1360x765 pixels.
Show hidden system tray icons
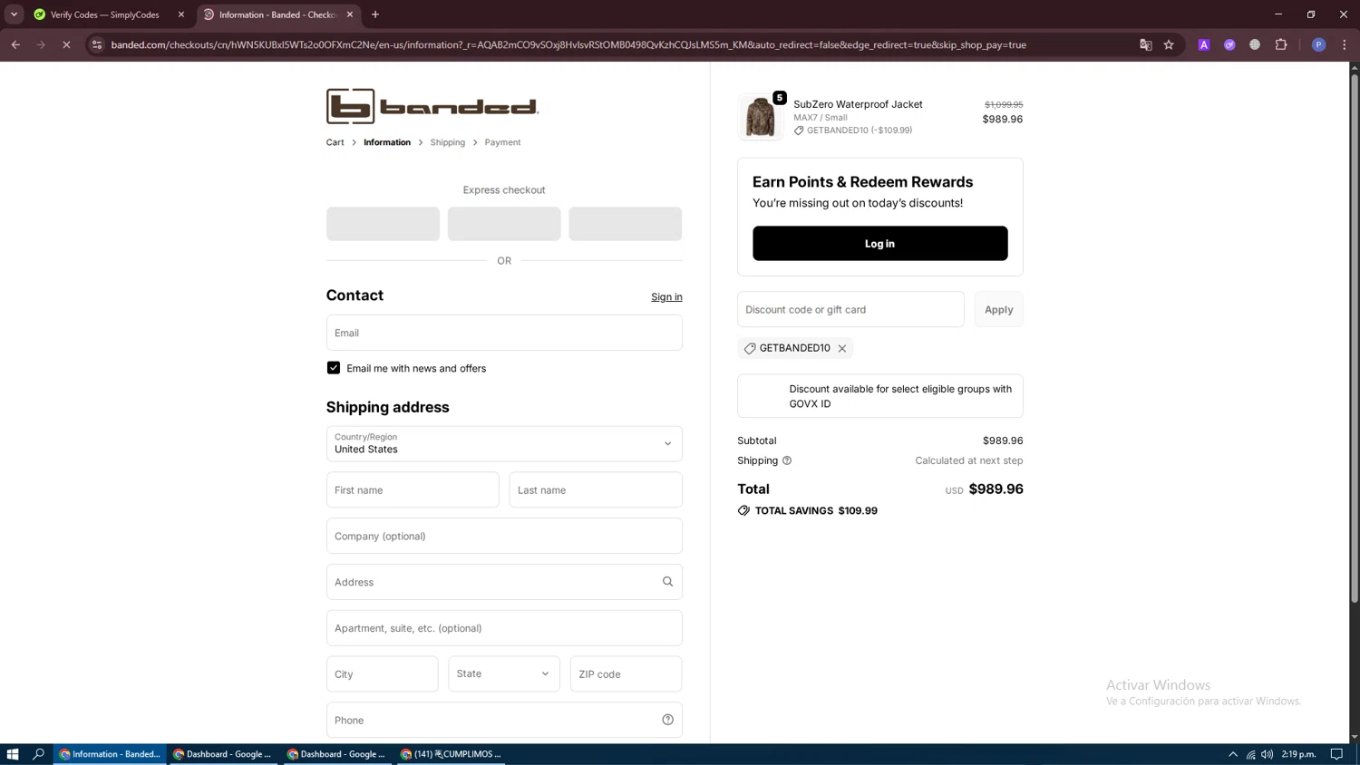click(1233, 754)
